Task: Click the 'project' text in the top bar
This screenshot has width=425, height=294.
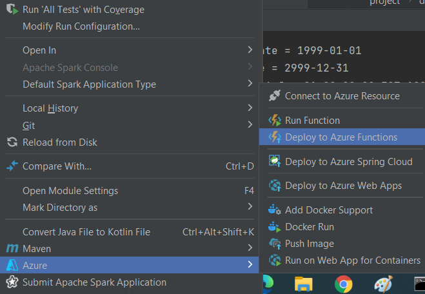Action: point(384,2)
